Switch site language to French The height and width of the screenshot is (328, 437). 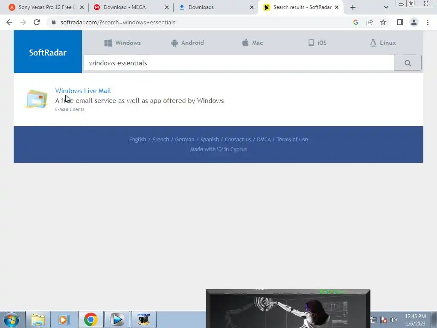point(160,140)
